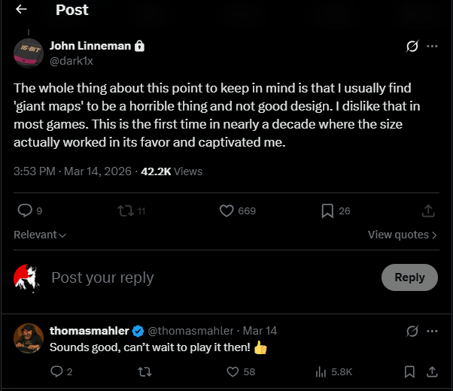
Task: Expand the Relevant sort dropdown
Action: coord(40,235)
